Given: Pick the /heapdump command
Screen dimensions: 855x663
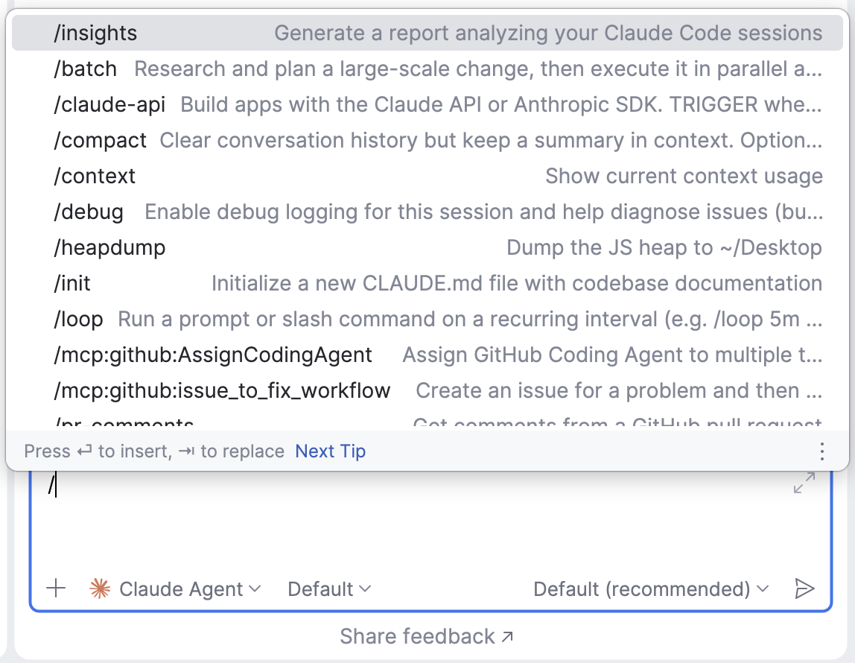Looking at the screenshot, I should pyautogui.click(x=109, y=248).
